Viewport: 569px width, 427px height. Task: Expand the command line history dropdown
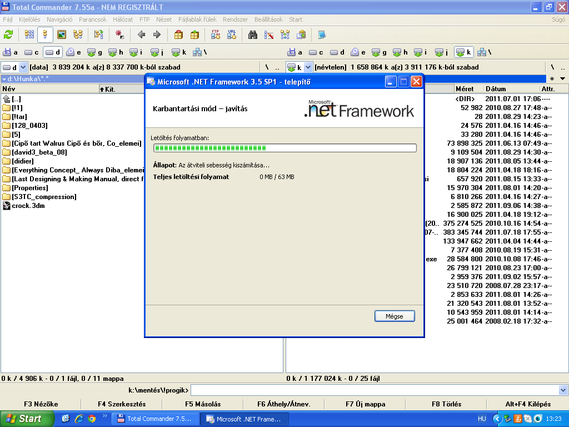click(x=563, y=390)
